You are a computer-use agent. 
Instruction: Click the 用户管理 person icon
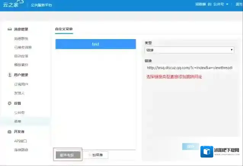tap(10, 75)
